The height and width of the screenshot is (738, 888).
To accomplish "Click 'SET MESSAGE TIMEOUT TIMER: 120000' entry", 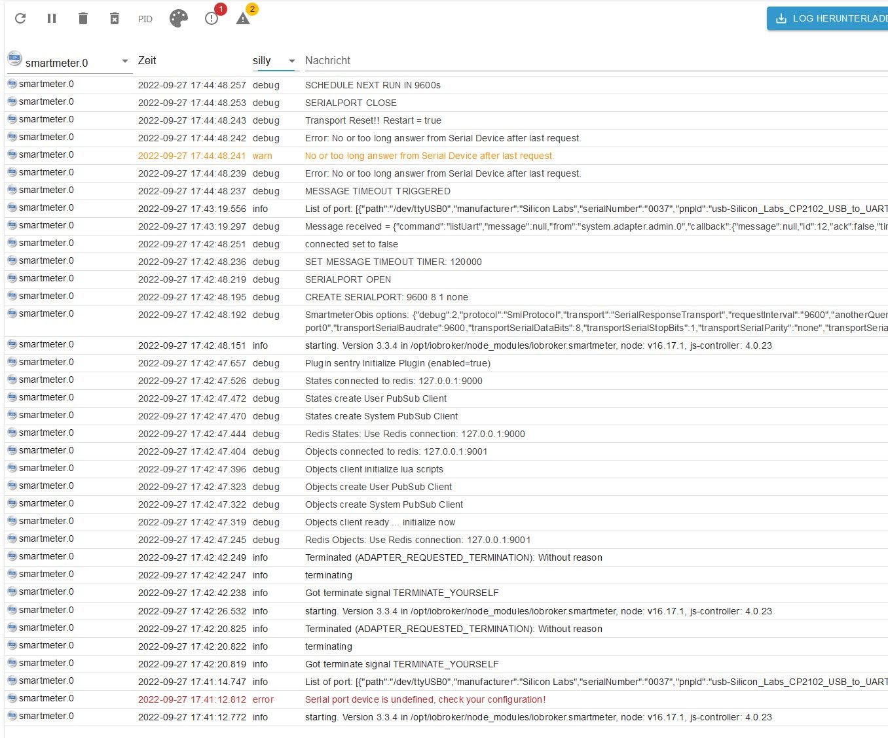I will pos(394,262).
